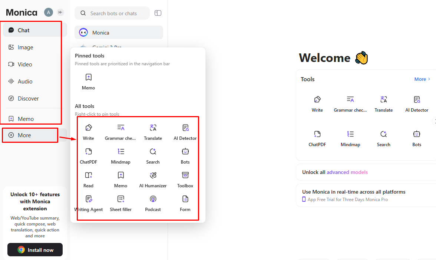Click the Search bots or chats field
Screen dimensions: 436x260
point(112,13)
